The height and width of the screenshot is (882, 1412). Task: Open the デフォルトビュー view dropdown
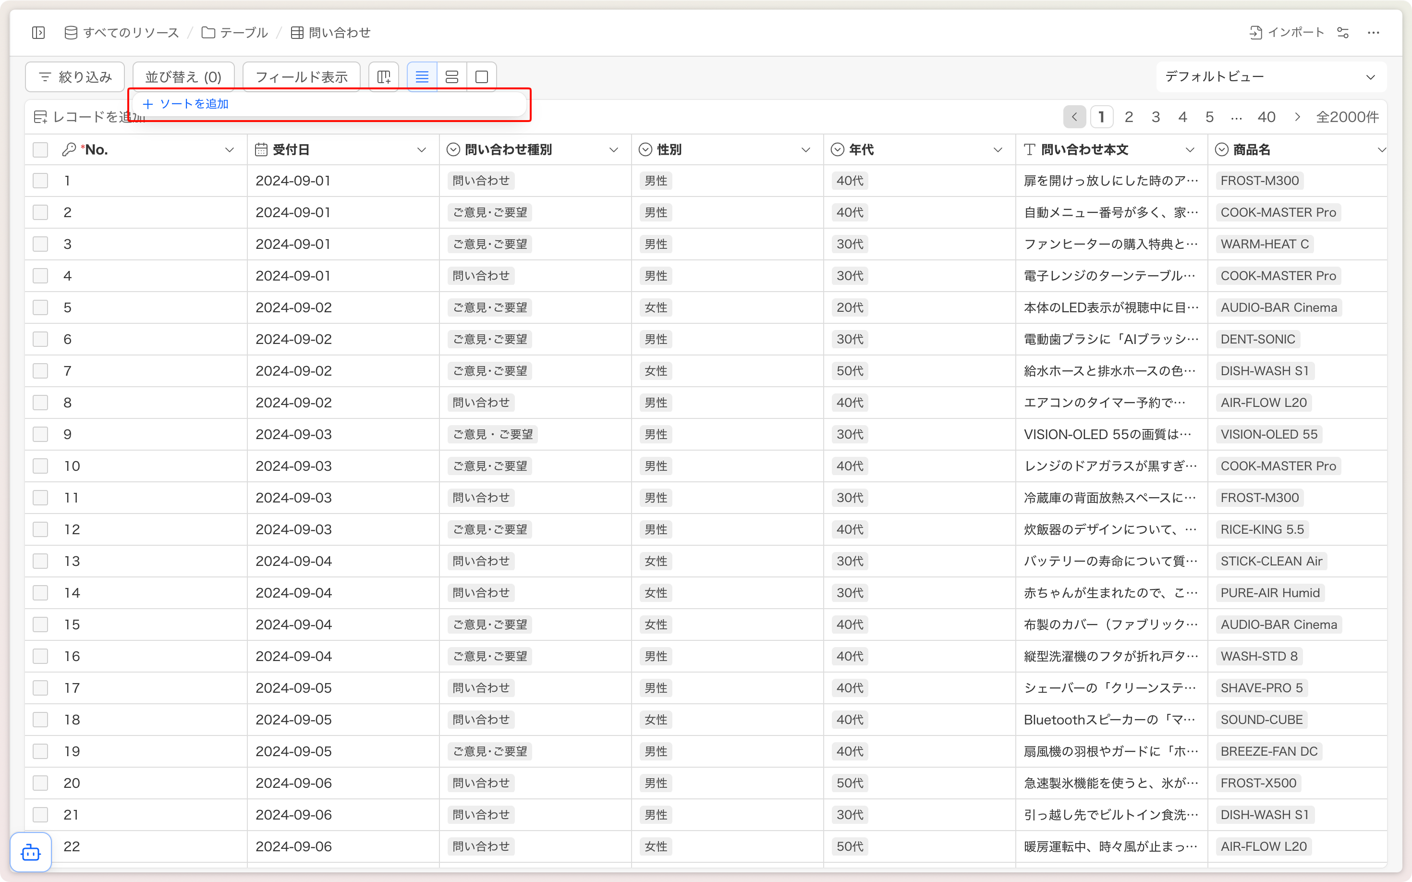1270,76
